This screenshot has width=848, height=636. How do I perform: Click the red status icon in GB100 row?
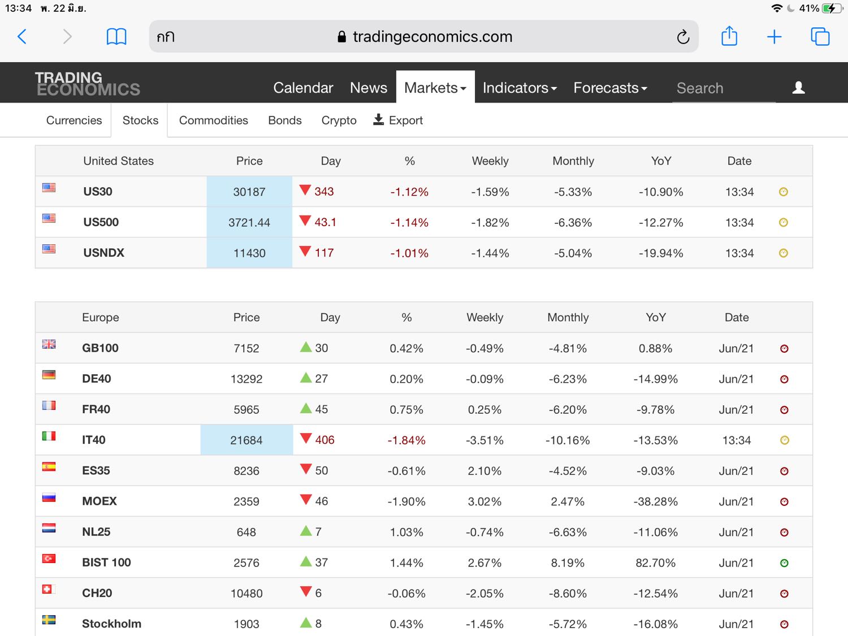(784, 349)
